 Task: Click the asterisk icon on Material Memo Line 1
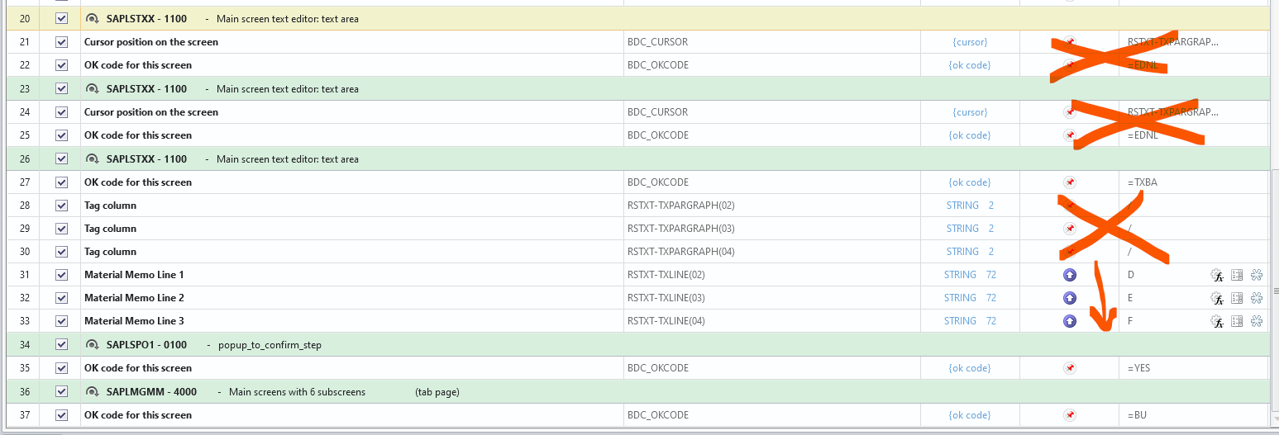pyautogui.click(x=1257, y=275)
